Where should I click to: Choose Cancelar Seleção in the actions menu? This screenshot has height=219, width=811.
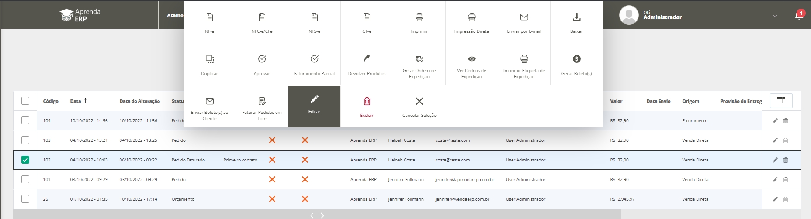point(419,107)
